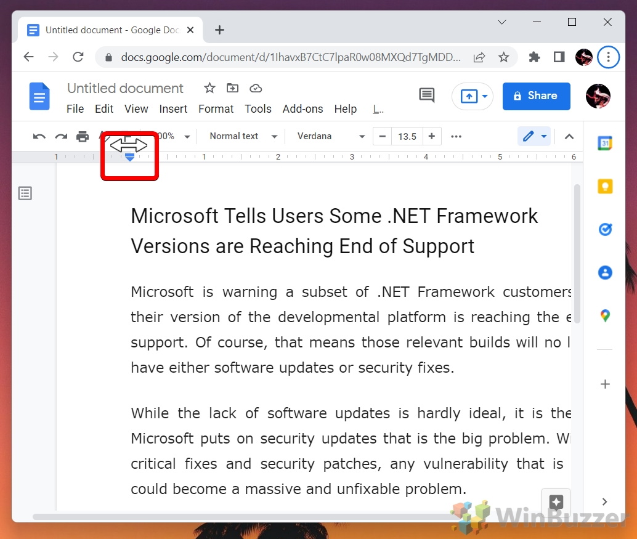This screenshot has height=539, width=637.
Task: Hide the menus with collapse arrow
Action: click(x=569, y=136)
